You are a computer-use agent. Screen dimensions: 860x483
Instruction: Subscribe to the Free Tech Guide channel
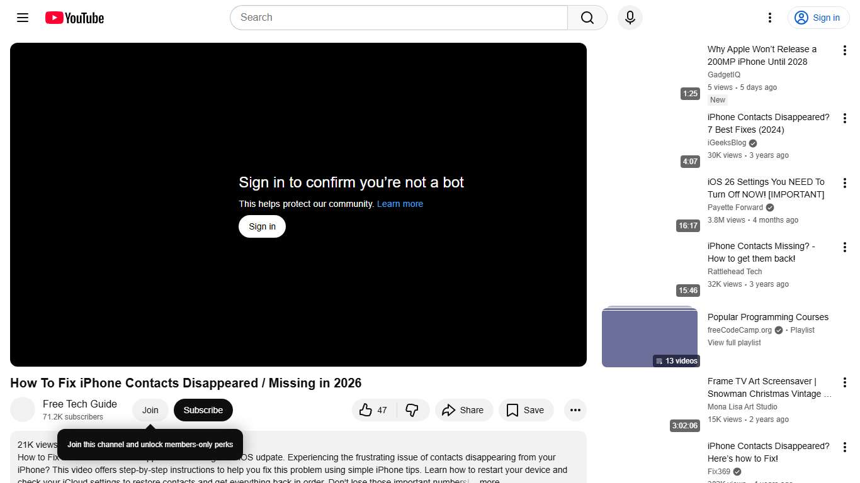(203, 410)
